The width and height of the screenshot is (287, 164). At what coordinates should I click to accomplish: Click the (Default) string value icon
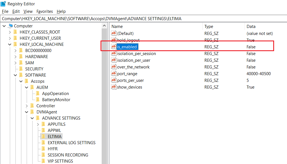click(114, 33)
